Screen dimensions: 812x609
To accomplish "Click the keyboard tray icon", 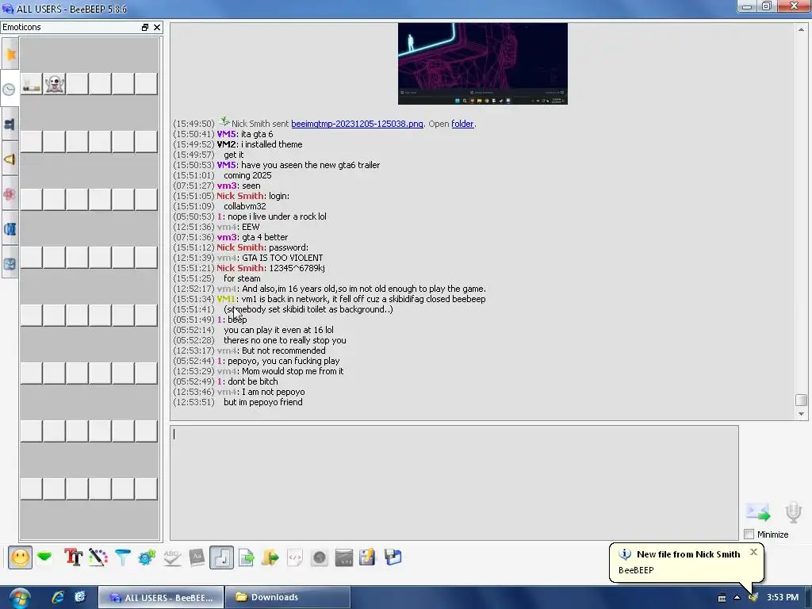I will [722, 598].
